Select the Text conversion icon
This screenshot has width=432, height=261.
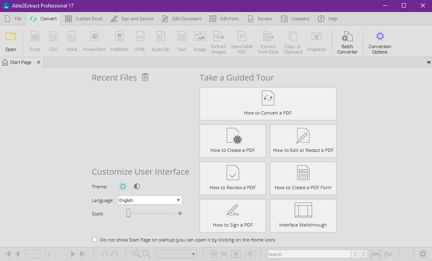pyautogui.click(x=182, y=41)
